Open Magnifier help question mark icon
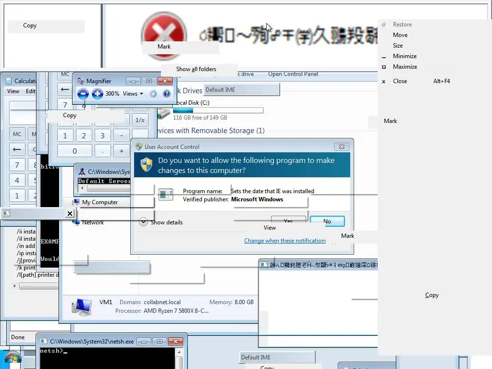Image resolution: width=492 pixels, height=369 pixels. (x=167, y=94)
